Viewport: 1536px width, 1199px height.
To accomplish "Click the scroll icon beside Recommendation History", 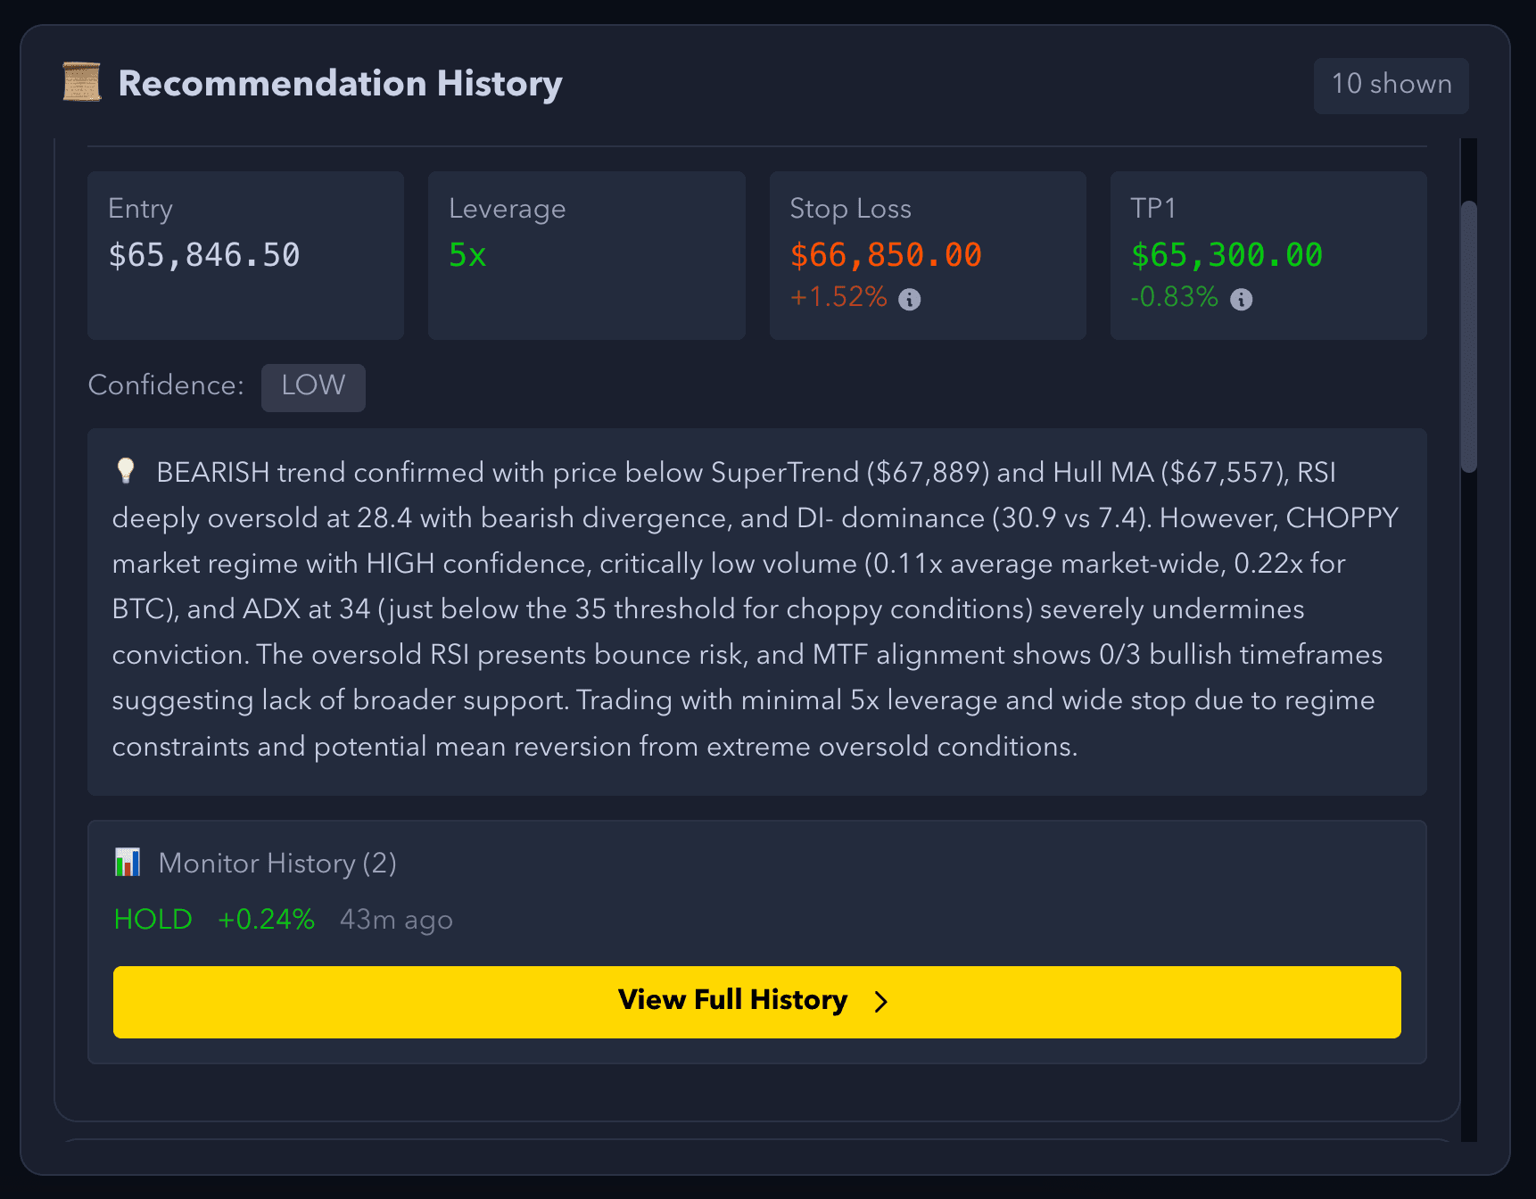I will pos(81,84).
